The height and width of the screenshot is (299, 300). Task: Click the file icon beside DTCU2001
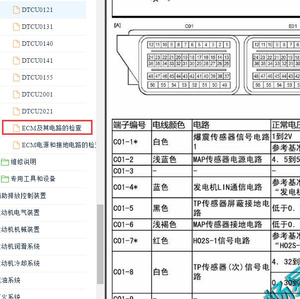coord(16,95)
